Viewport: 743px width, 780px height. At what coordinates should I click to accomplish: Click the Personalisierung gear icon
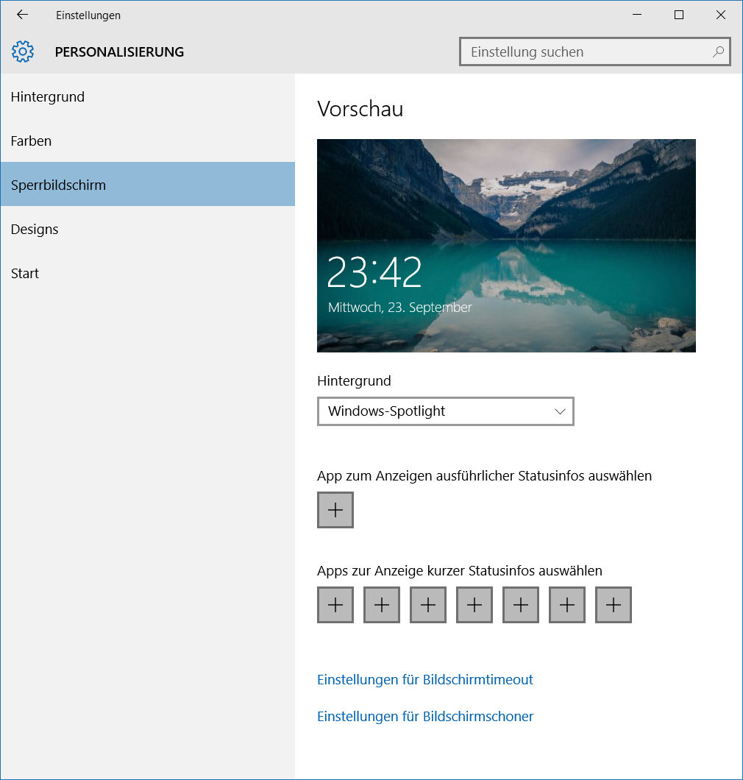[23, 52]
